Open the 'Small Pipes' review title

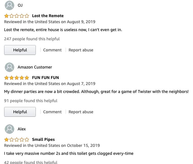tap(43, 140)
